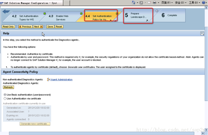Click the horizontal scrollbar thumb
The image size is (208, 135).
coord(102,133)
